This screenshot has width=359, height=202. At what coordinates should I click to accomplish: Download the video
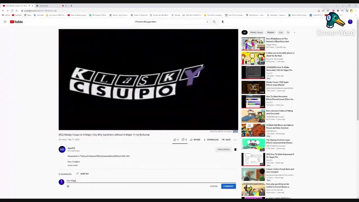coord(211,139)
